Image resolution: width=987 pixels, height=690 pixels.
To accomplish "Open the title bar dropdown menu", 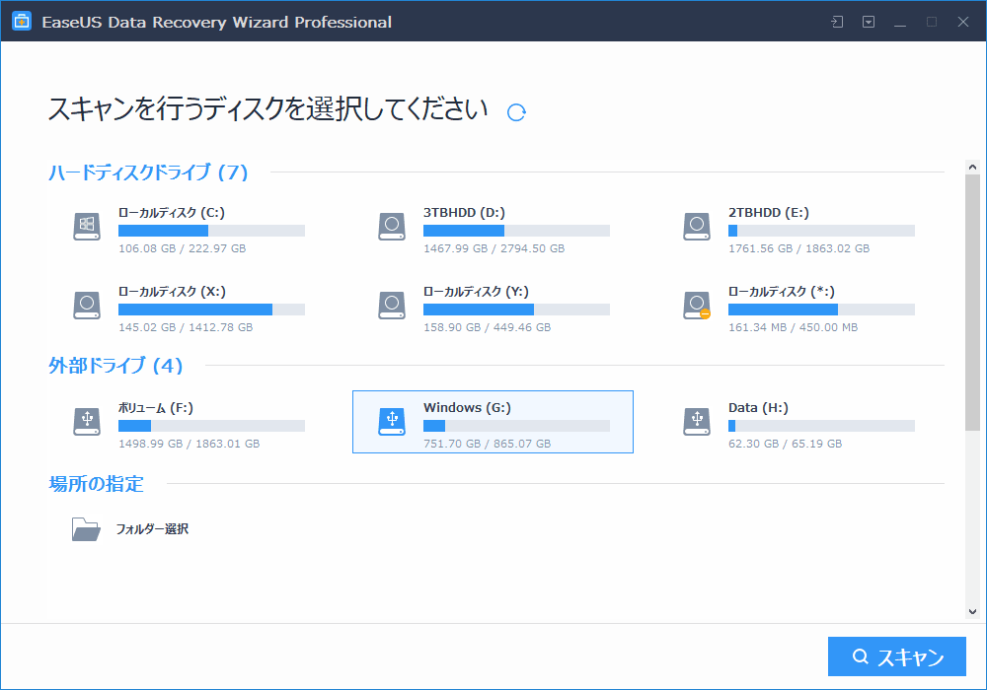I will [x=869, y=22].
